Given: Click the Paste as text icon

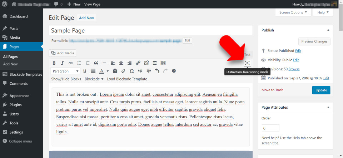Looking at the screenshot, I should tap(115, 71).
